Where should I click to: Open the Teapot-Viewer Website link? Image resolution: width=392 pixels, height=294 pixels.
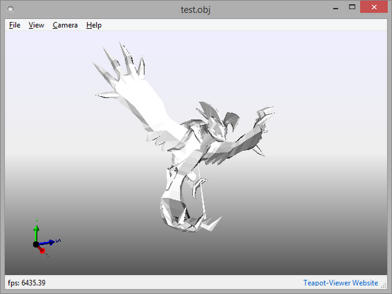point(340,283)
